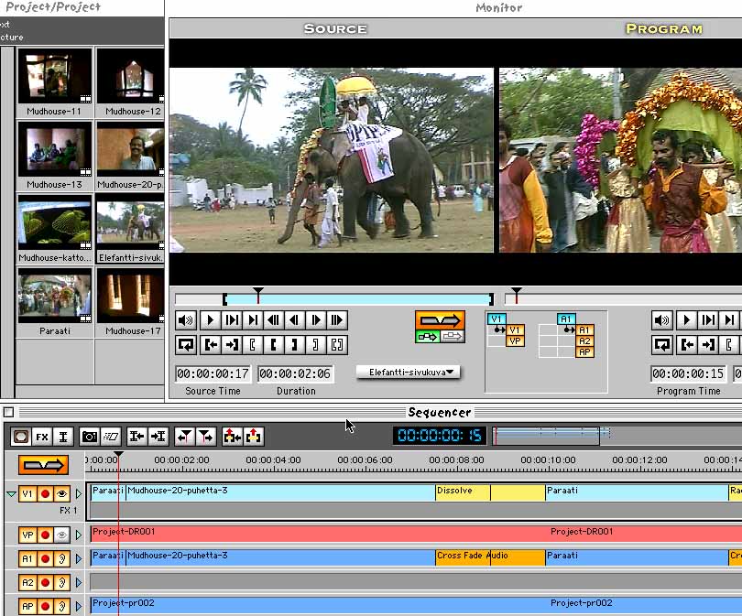Select the Mudhouse-11 clip thumbnail
Screen dimensions: 742x616
(55, 77)
